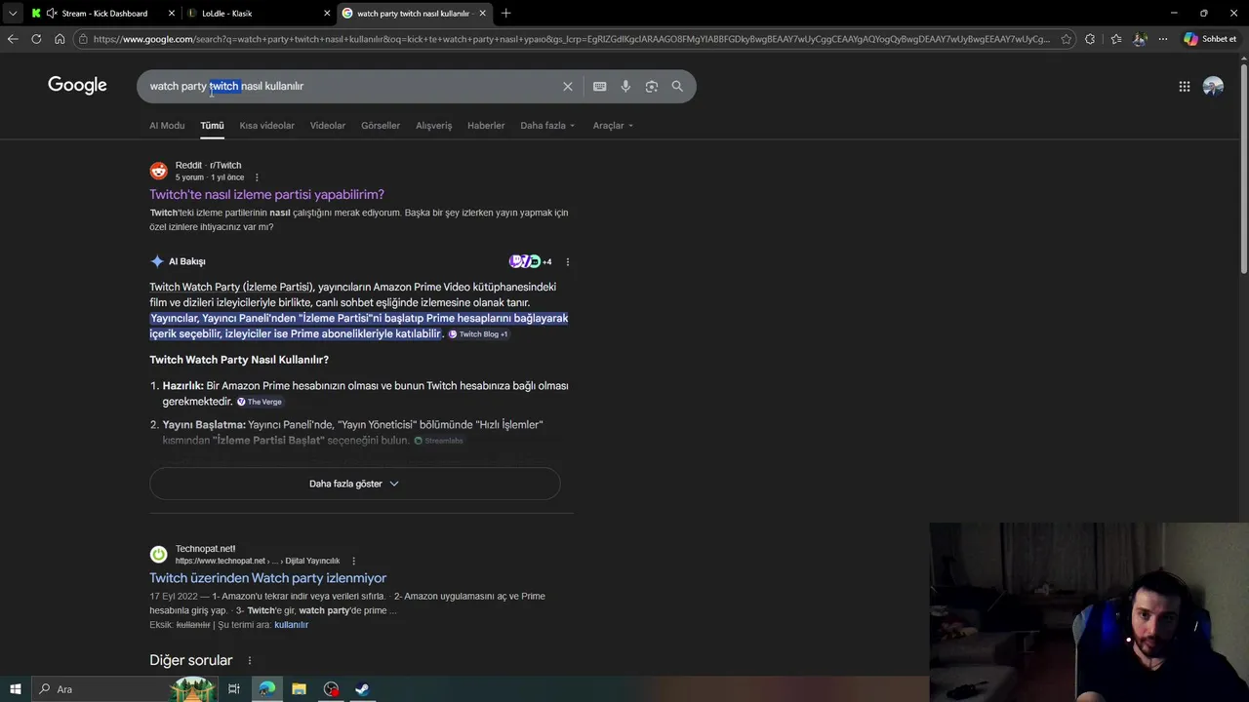Add this page to favorites star

1067,39
